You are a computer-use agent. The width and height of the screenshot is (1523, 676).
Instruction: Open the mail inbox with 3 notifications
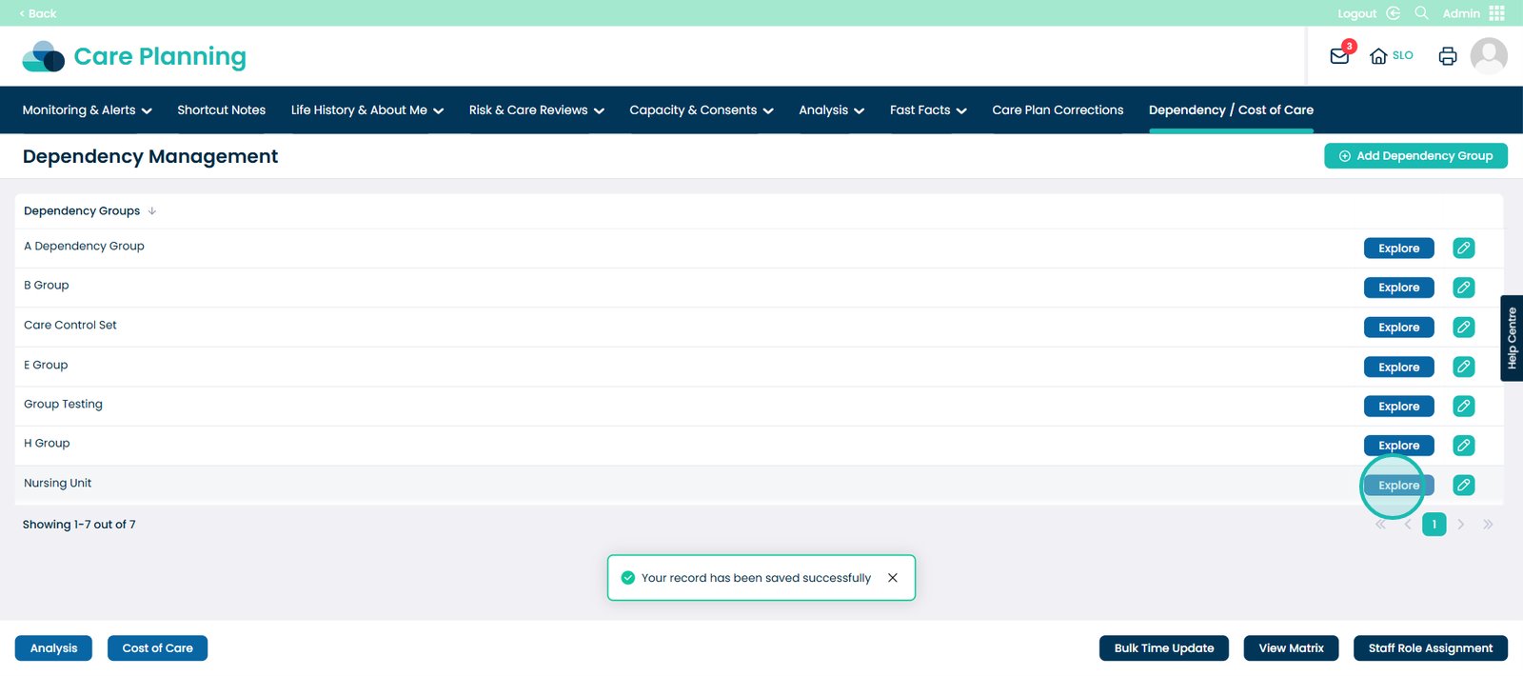pos(1339,56)
